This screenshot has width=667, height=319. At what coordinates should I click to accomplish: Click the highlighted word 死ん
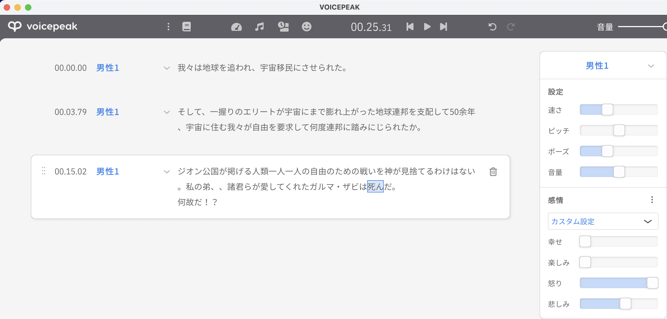click(x=375, y=187)
